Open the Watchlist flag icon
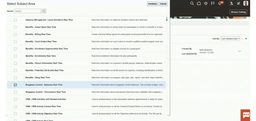256x121 pixels. point(213,3)
